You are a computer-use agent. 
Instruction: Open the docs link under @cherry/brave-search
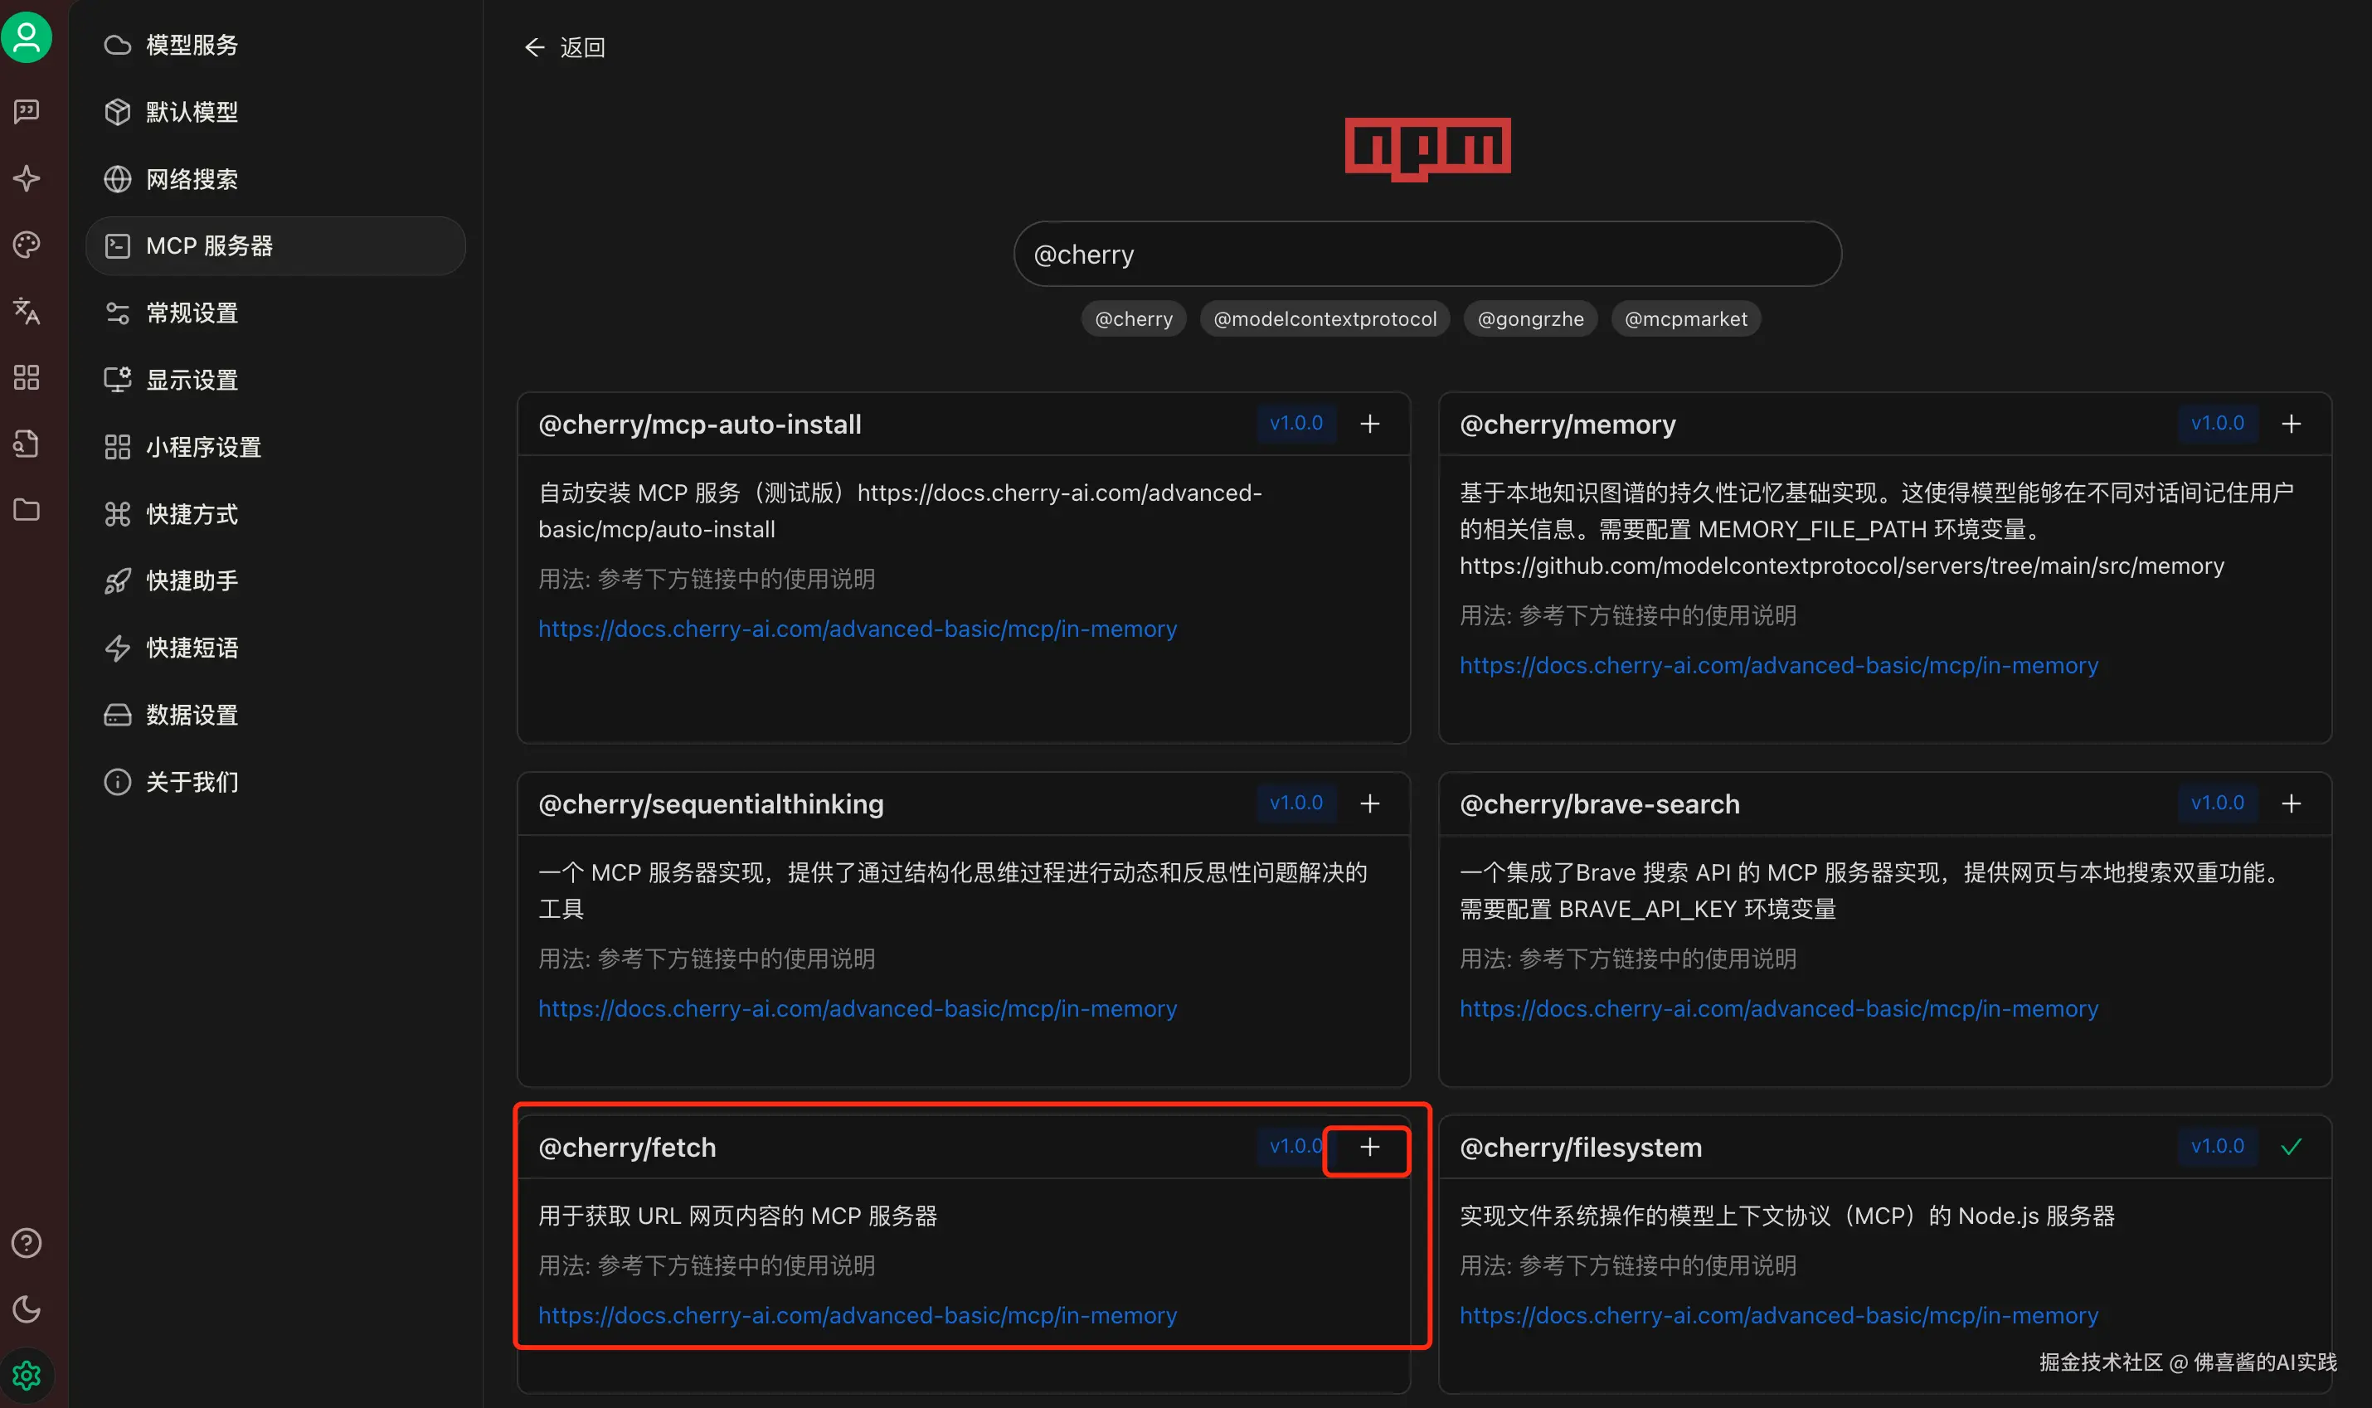click(x=1778, y=1008)
